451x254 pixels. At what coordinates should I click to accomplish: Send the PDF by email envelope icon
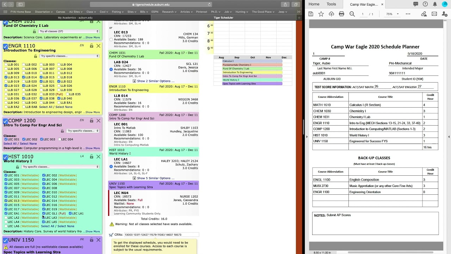click(x=434, y=14)
